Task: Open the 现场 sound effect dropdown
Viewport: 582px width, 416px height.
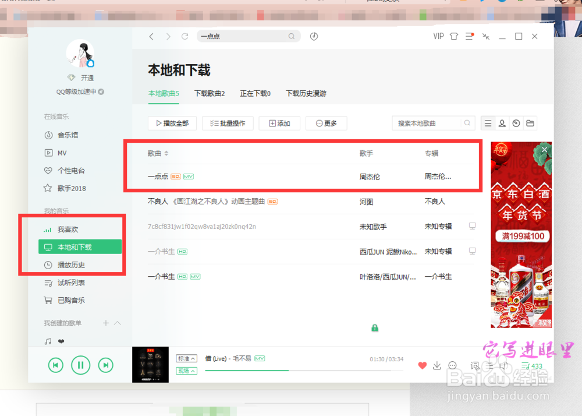Action: (186, 371)
